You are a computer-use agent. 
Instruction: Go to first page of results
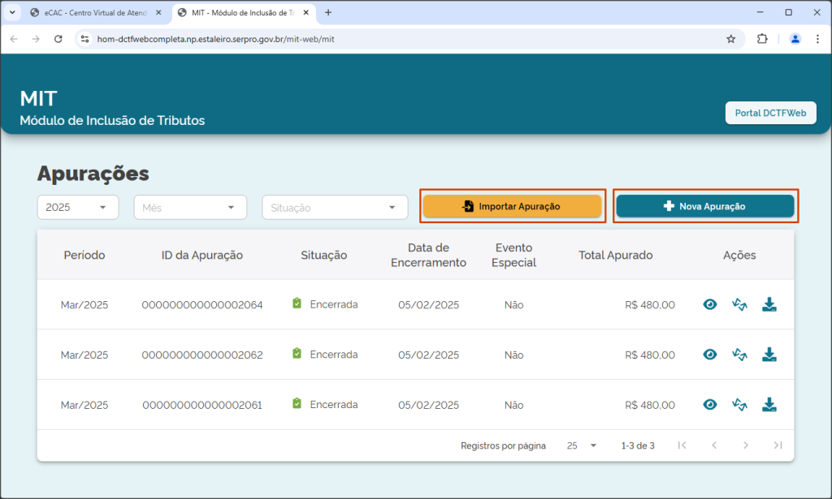tap(682, 445)
